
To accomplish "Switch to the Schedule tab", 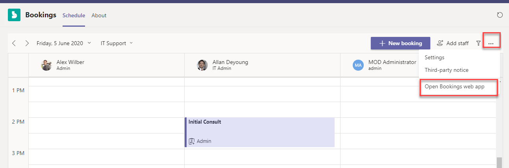I will (x=74, y=15).
